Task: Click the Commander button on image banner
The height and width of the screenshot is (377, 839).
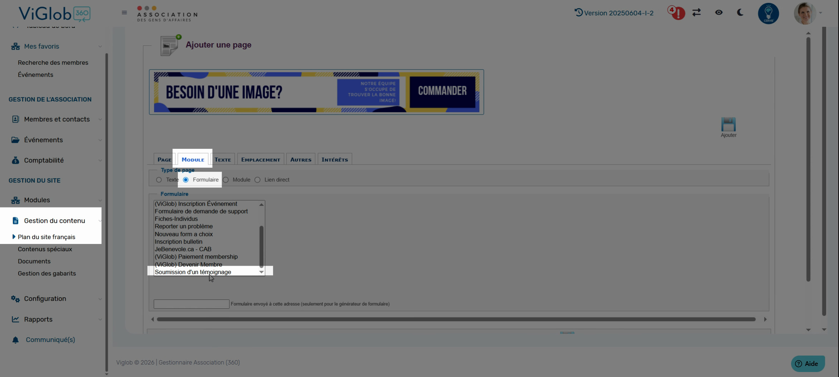Action: tap(442, 91)
